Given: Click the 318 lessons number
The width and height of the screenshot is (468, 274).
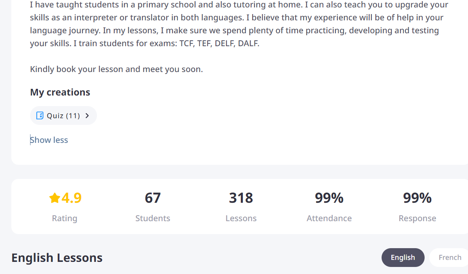Looking at the screenshot, I should [x=241, y=198].
